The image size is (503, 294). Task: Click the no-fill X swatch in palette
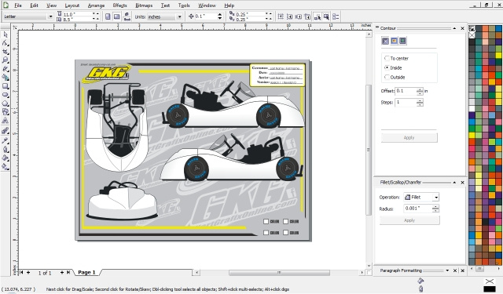472,34
